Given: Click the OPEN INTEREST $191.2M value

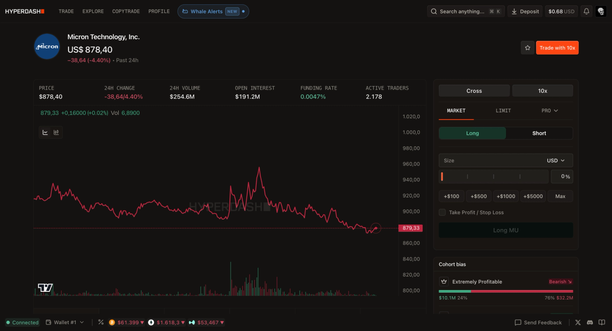Looking at the screenshot, I should [x=247, y=97].
